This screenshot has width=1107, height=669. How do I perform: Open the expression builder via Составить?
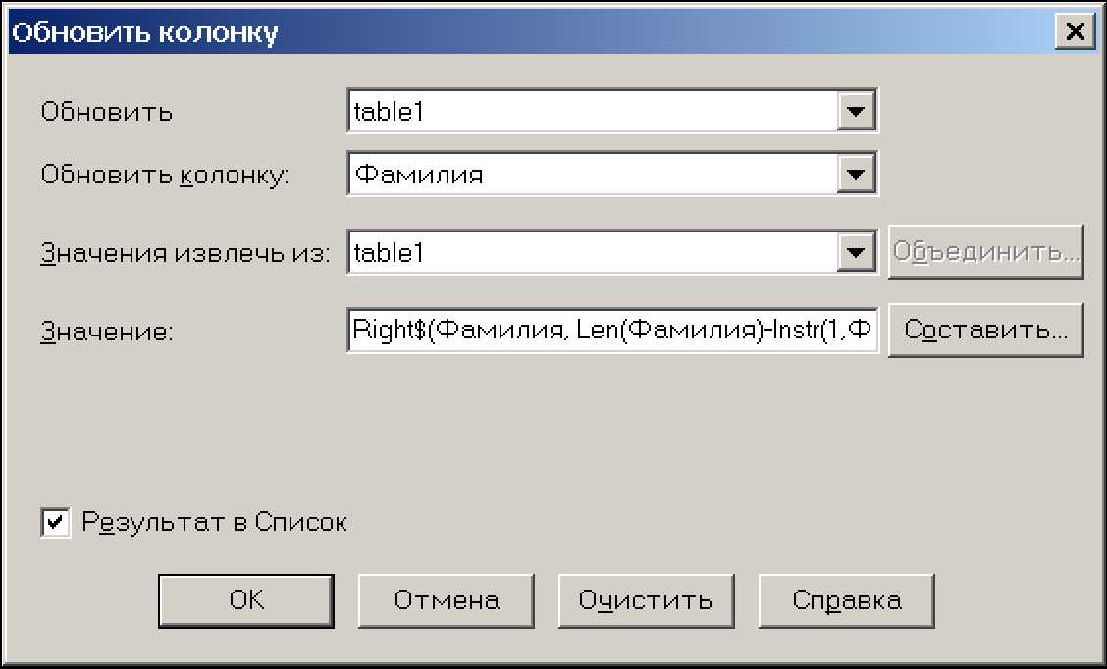pos(985,331)
